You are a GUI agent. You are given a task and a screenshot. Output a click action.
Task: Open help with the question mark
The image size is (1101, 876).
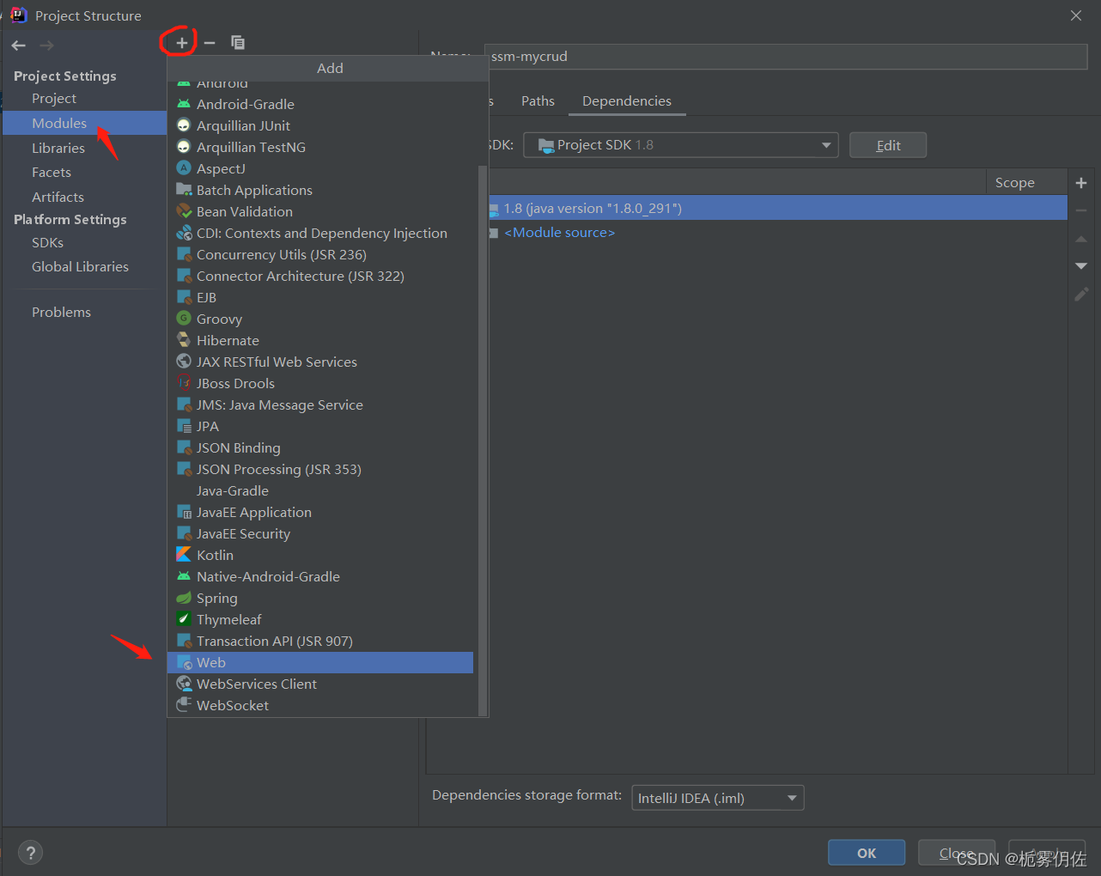31,853
